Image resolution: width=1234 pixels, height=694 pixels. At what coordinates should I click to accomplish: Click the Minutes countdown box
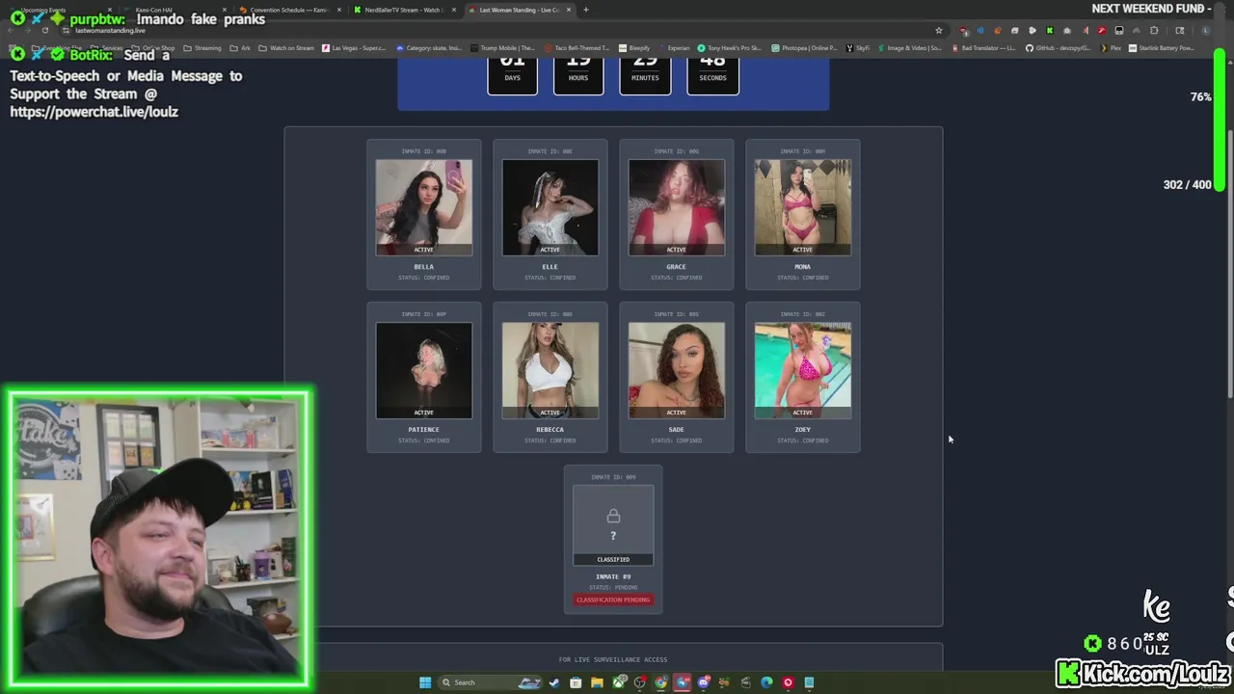click(645, 75)
